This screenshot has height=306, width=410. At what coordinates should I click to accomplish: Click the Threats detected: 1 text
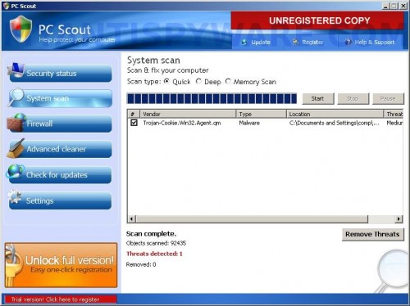tap(154, 254)
